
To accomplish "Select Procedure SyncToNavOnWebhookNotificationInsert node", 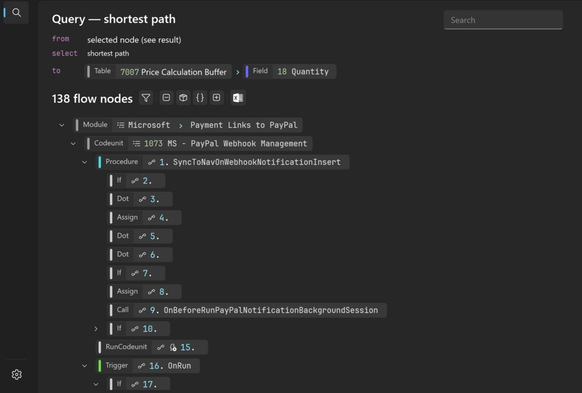I will (x=222, y=162).
